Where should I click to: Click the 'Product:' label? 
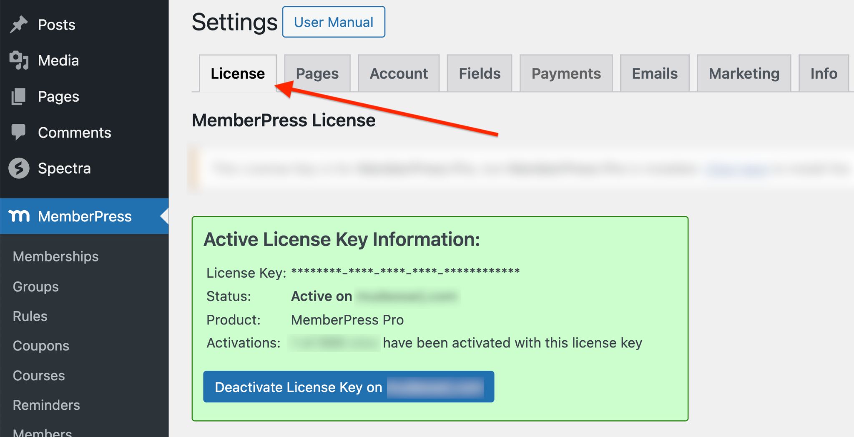click(234, 320)
